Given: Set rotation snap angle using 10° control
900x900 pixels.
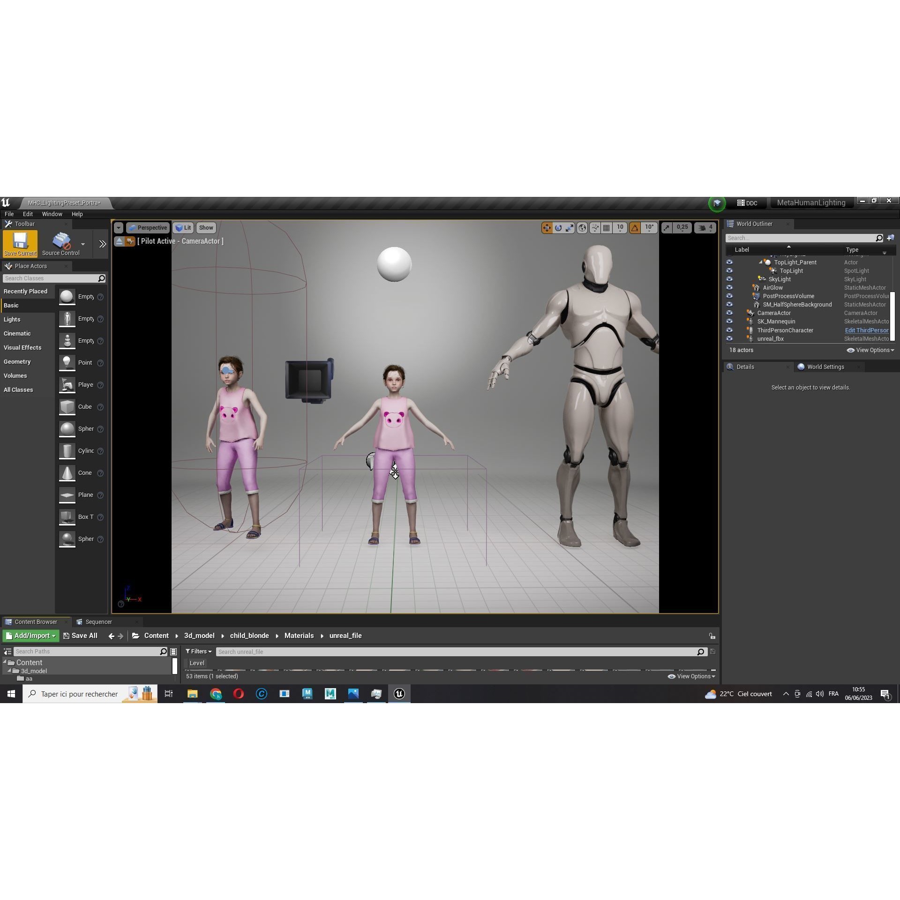Looking at the screenshot, I should (x=649, y=228).
